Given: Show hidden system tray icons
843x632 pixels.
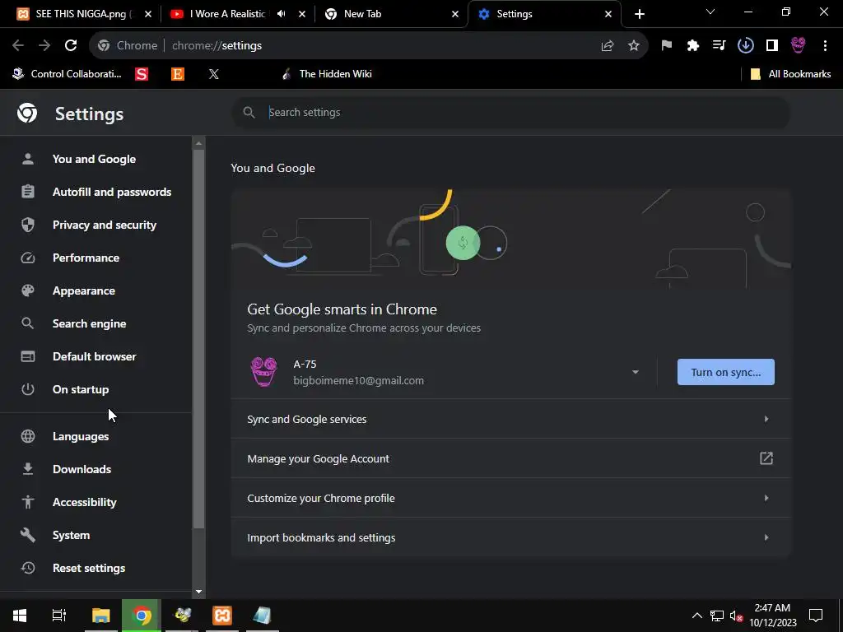Looking at the screenshot, I should [x=696, y=616].
